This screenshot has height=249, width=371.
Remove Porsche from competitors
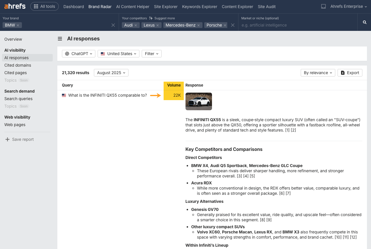[225, 25]
